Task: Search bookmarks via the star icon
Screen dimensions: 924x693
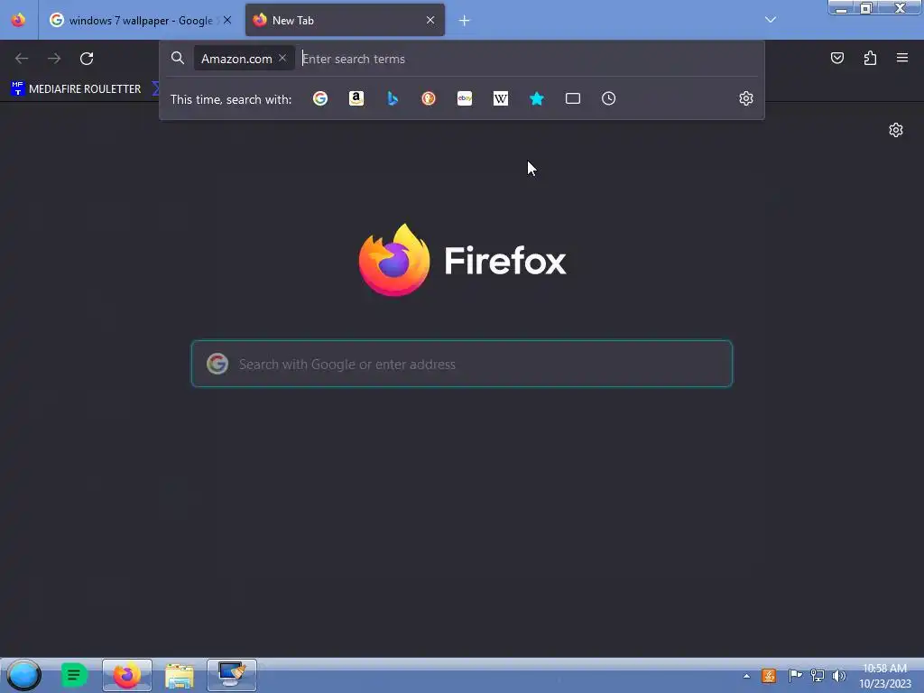Action: 536,98
